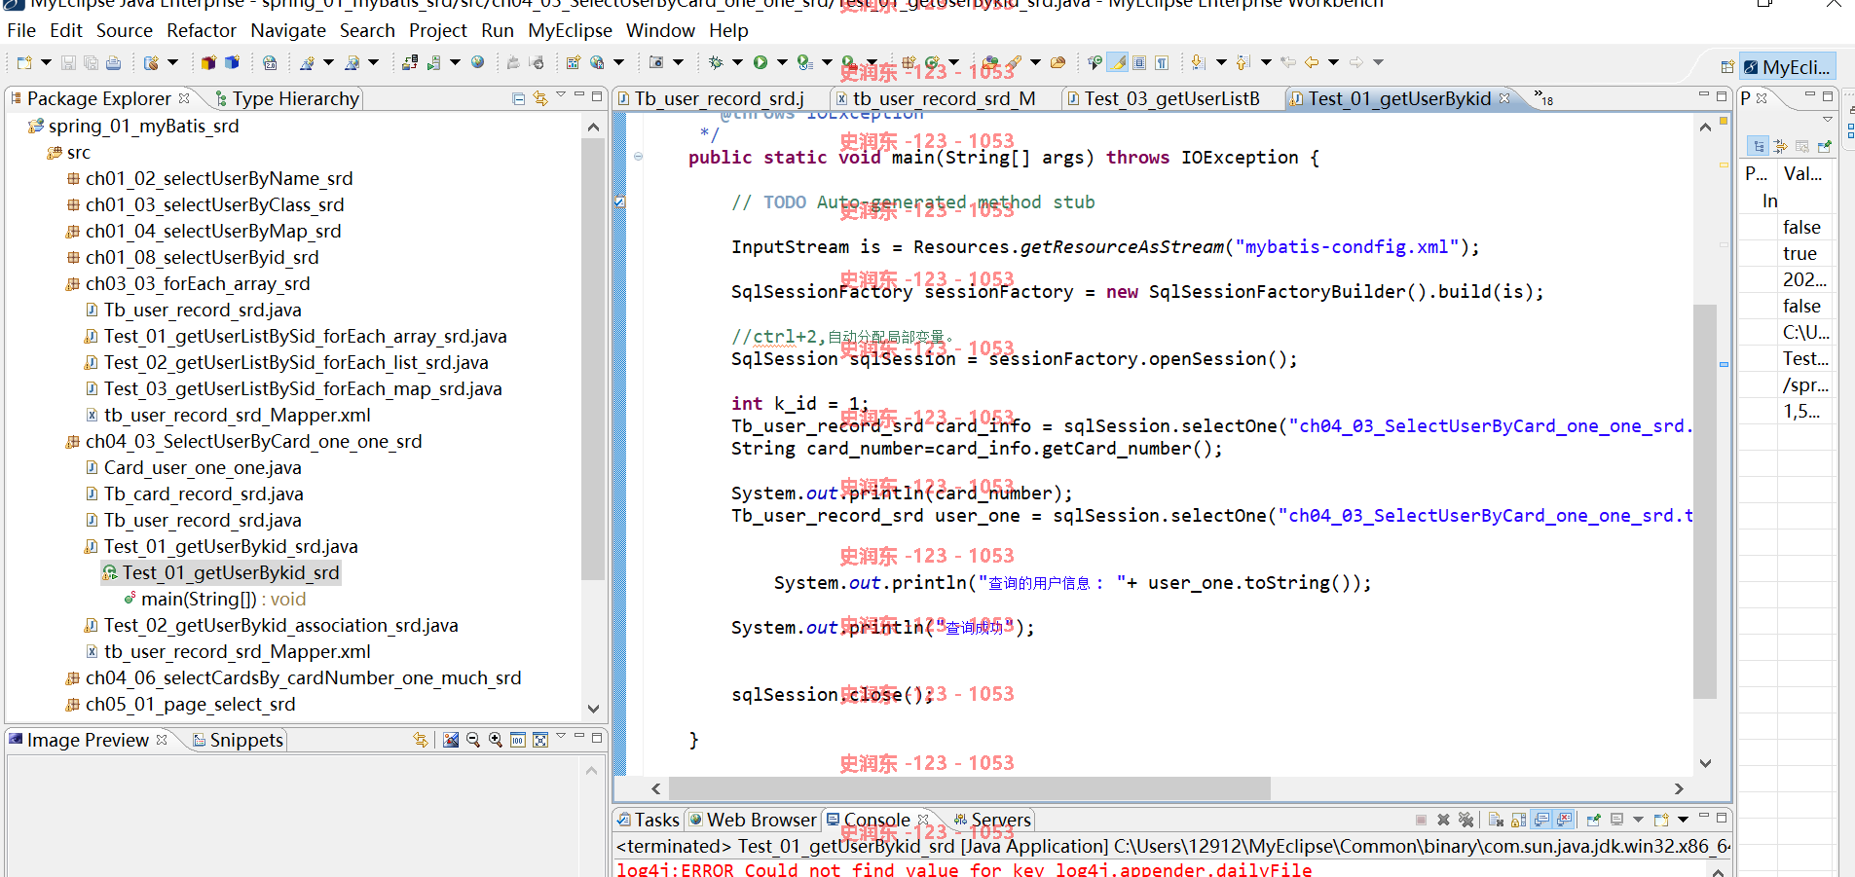Show hidden editor tabs list (18)
Image resolution: width=1855 pixels, height=877 pixels.
coord(1543,97)
